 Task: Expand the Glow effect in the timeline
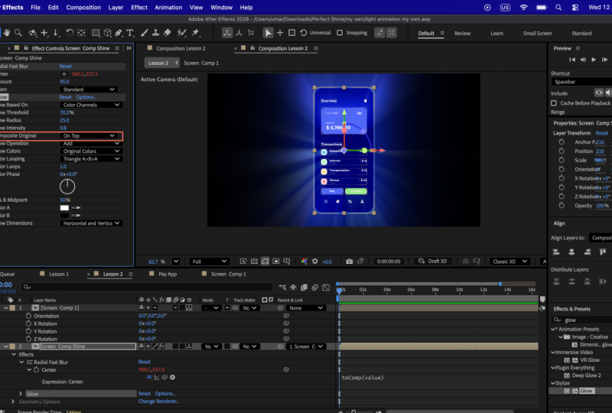(x=21, y=394)
